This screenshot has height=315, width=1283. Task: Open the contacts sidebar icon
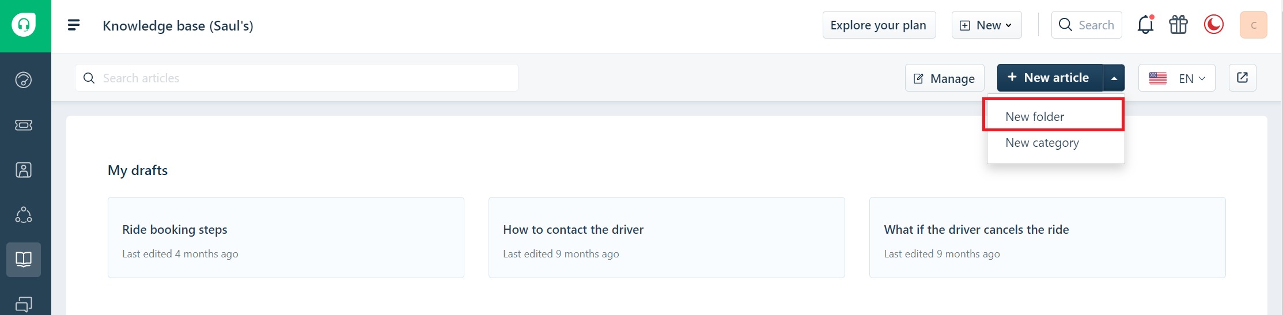[24, 170]
